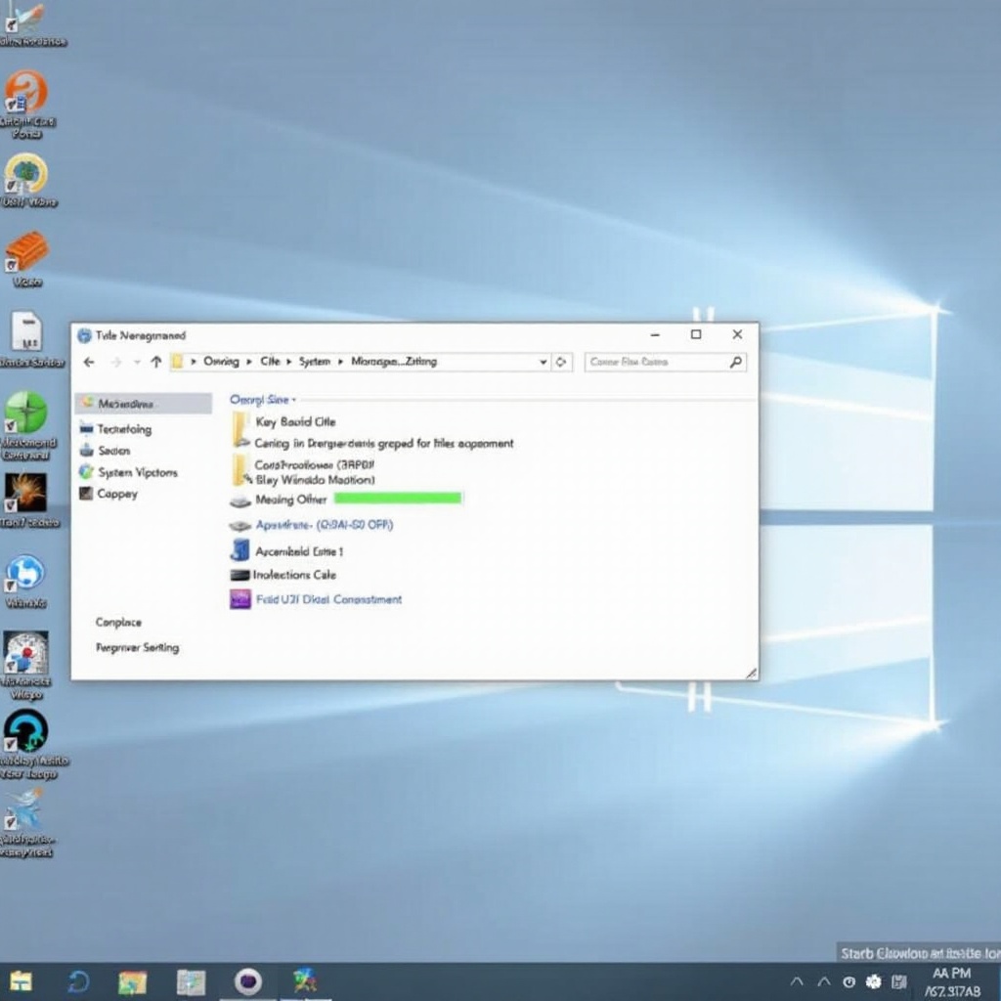Open the green round compass desktop shortcut
Viewport: 1001px width, 1001px height.
click(x=26, y=412)
